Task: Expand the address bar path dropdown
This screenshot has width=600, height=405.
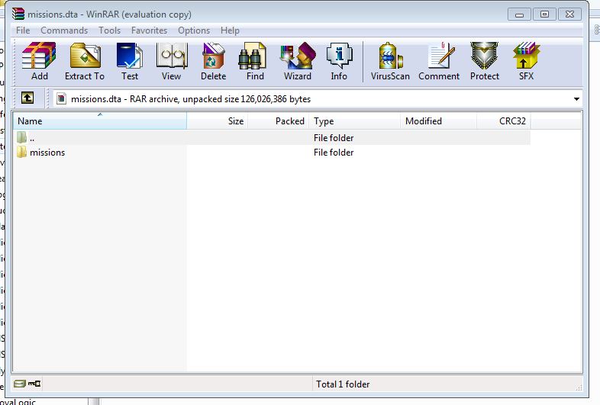Action: pyautogui.click(x=576, y=99)
